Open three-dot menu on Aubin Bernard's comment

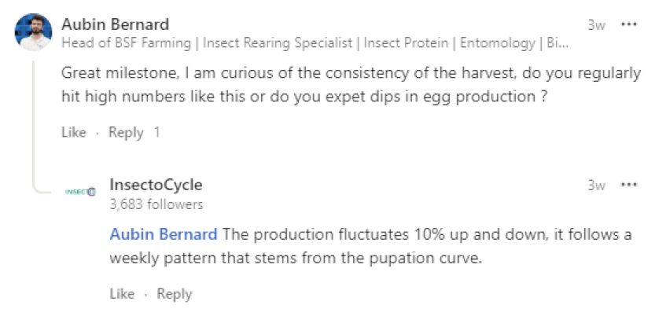pyautogui.click(x=628, y=24)
